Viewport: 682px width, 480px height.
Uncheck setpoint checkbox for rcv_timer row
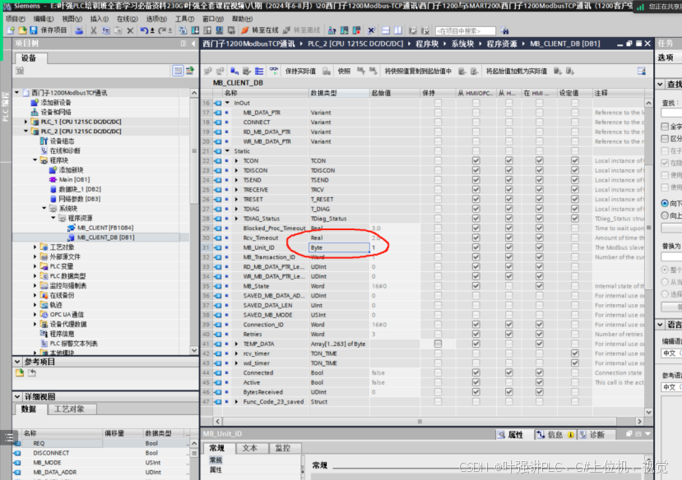tap(574, 353)
